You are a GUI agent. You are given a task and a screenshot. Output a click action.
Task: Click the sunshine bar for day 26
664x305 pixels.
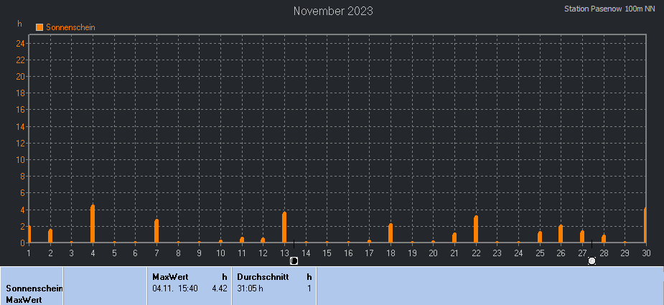point(561,234)
